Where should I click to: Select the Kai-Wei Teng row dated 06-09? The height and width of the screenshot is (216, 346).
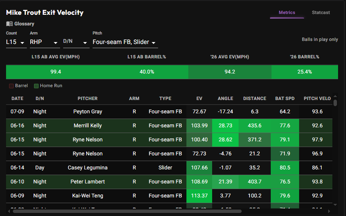169,196
